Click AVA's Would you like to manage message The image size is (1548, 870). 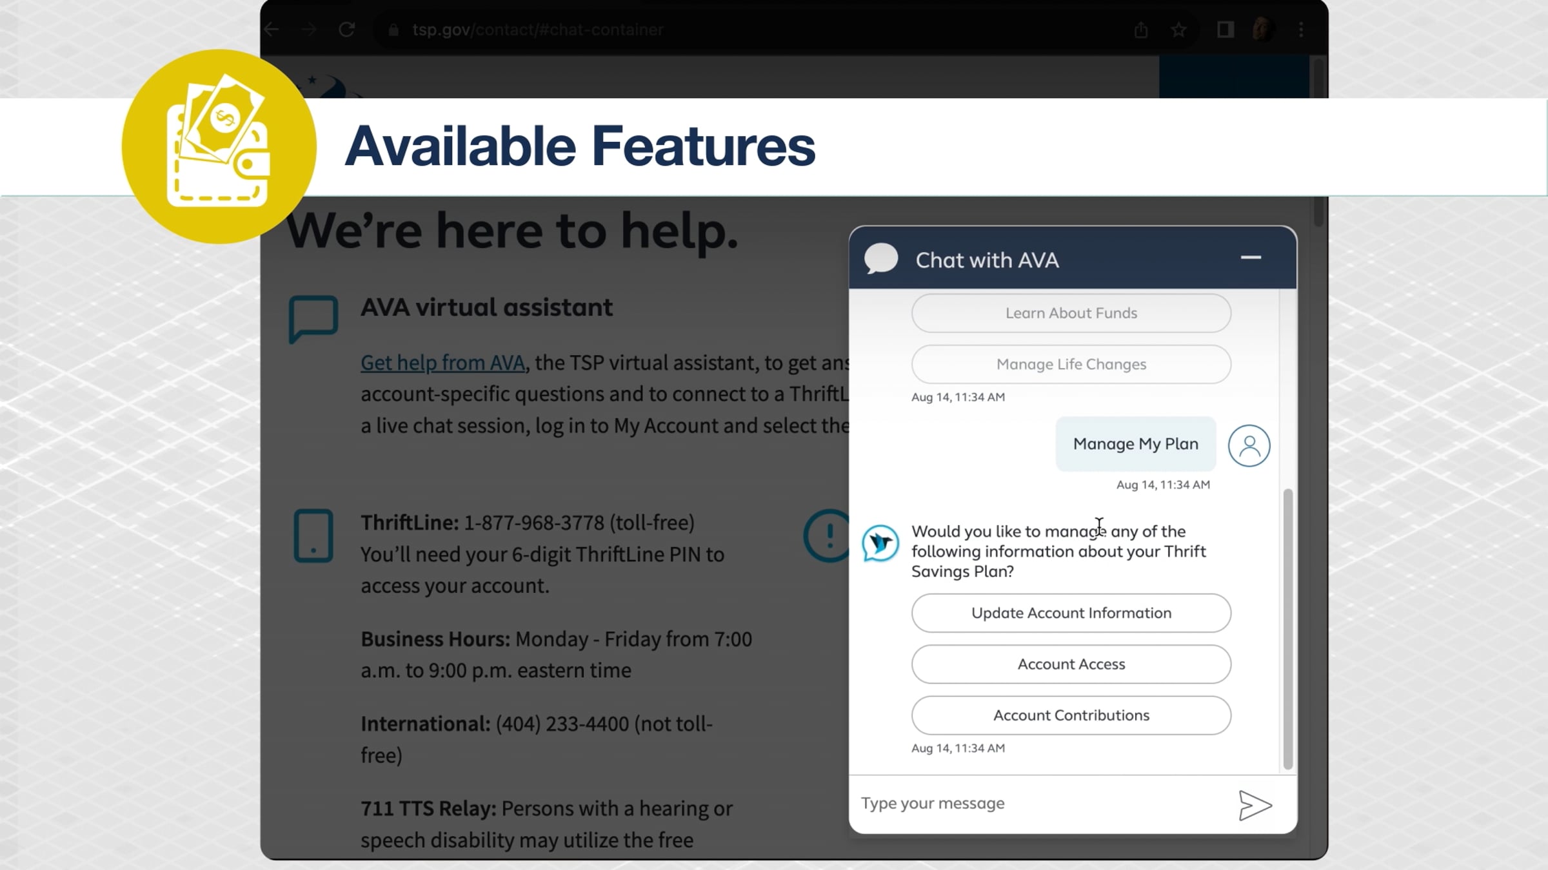click(x=1058, y=552)
